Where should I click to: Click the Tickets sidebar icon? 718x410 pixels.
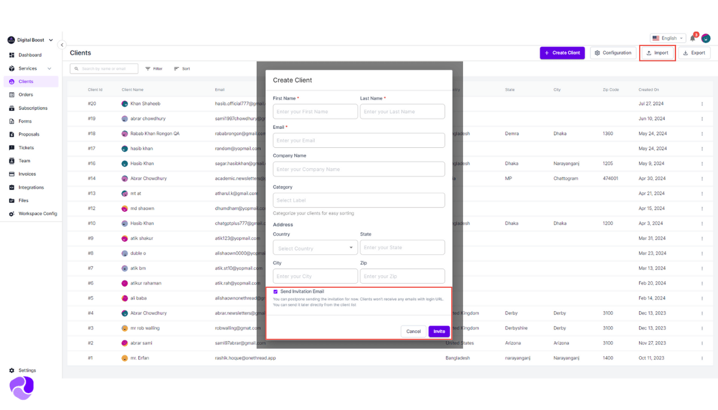12,148
